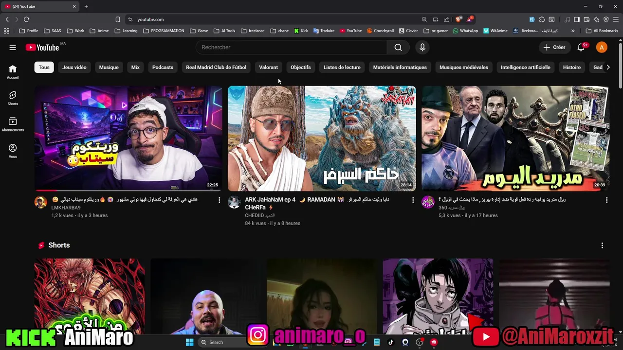
Task: Open options for the ARK JaHaNaM video
Action: 413,200
